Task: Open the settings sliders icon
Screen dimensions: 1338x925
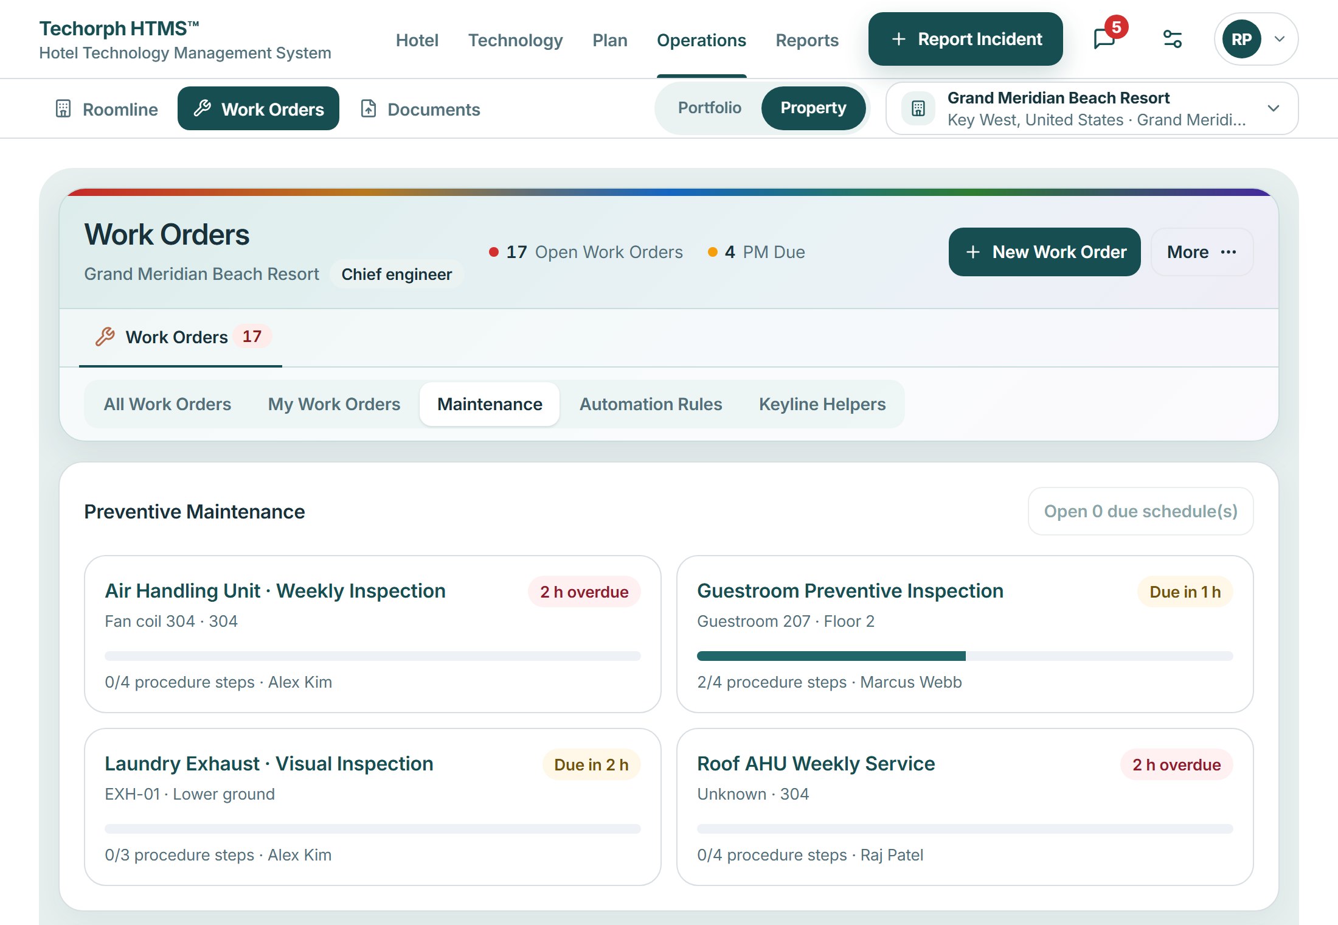Action: 1172,39
